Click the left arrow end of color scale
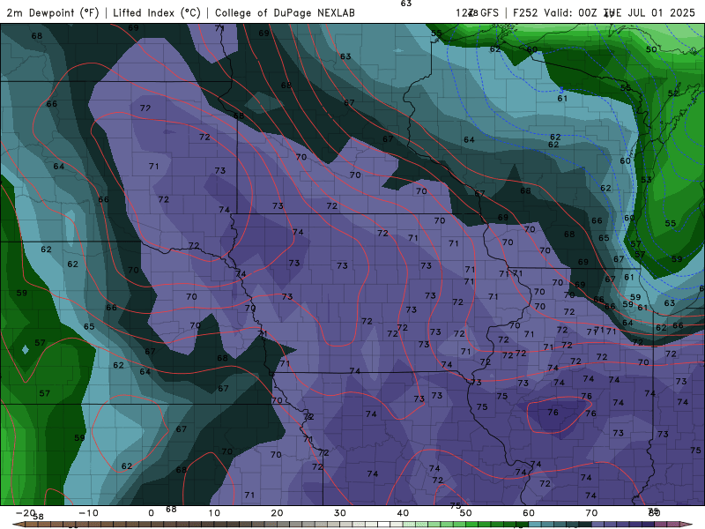 click(x=19, y=525)
